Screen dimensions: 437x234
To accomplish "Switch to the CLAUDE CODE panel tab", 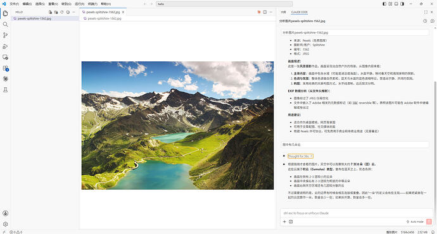I will 300,12.
